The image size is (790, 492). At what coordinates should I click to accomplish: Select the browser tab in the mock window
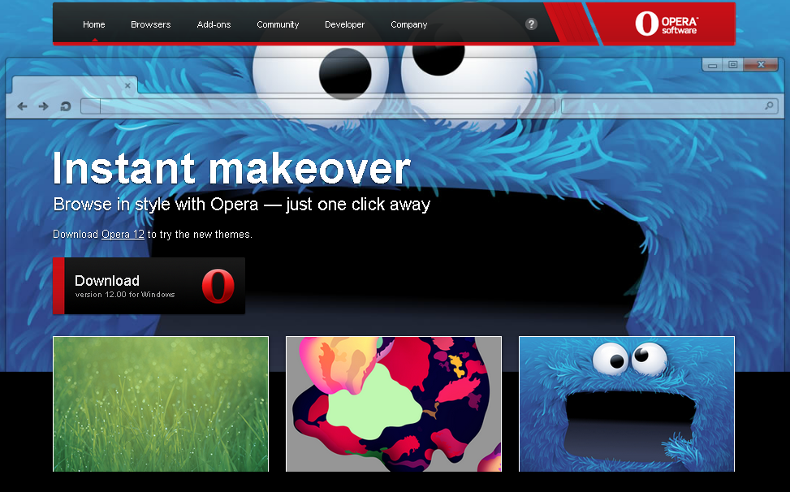click(69, 85)
